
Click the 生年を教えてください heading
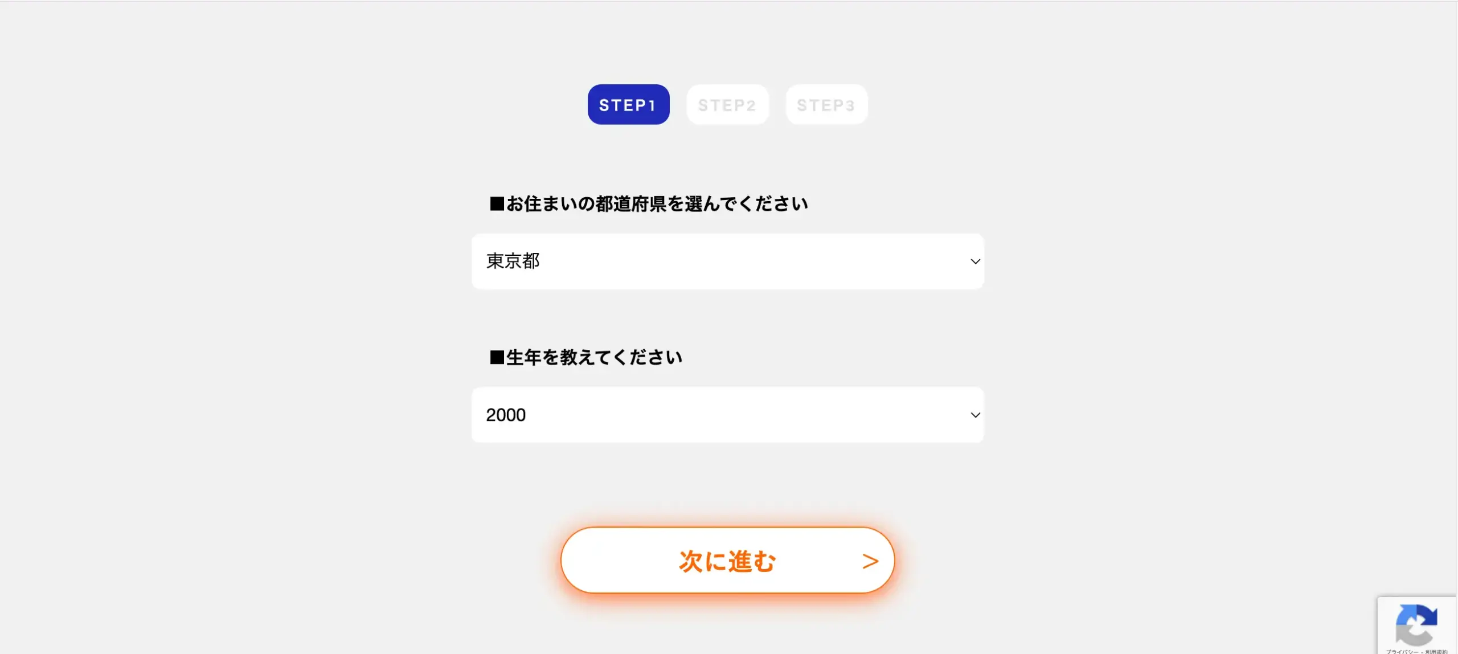(585, 357)
